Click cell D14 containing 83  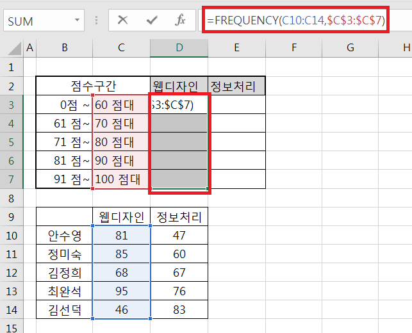(179, 310)
